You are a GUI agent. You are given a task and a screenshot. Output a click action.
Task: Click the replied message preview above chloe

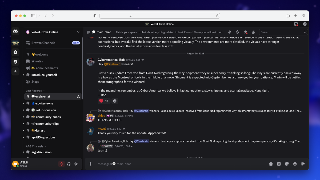click(x=200, y=111)
